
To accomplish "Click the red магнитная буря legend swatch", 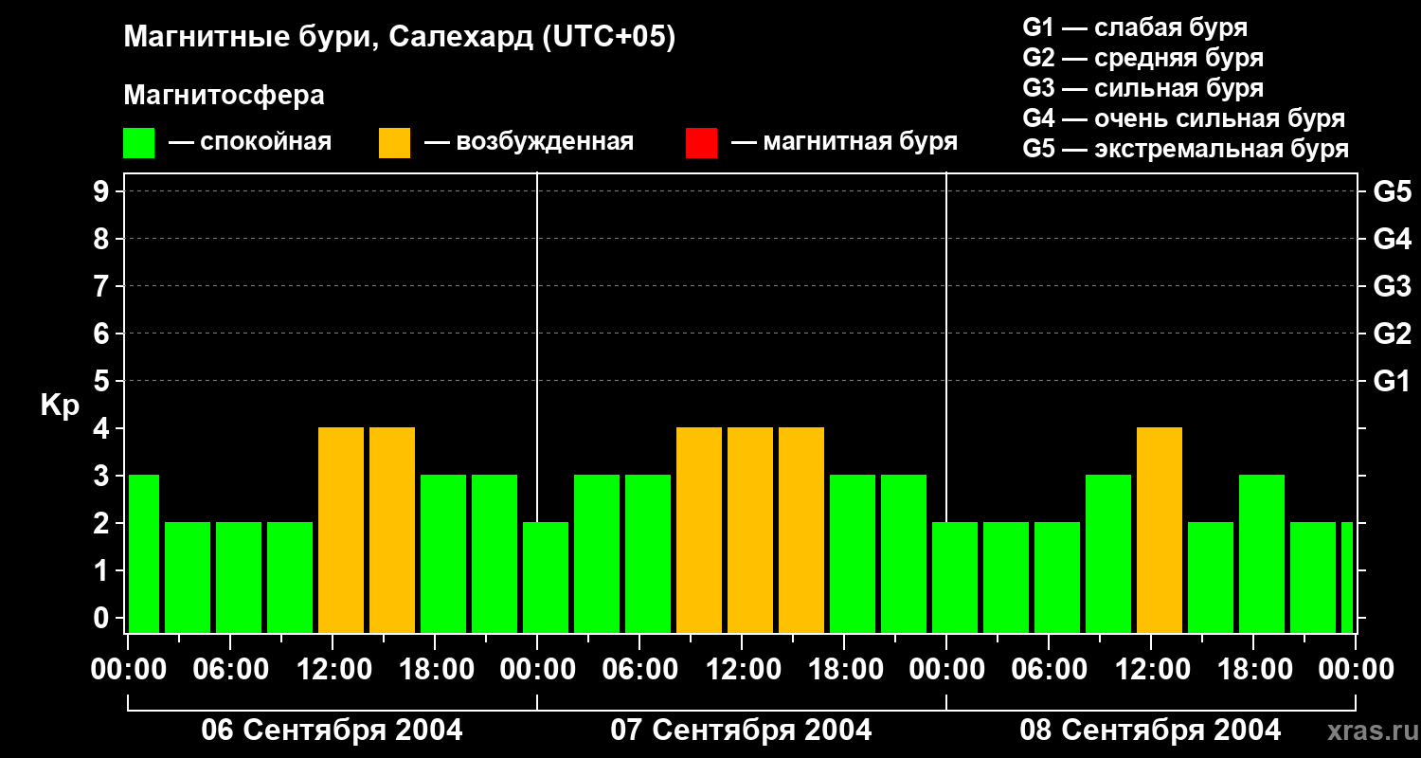I will [701, 143].
